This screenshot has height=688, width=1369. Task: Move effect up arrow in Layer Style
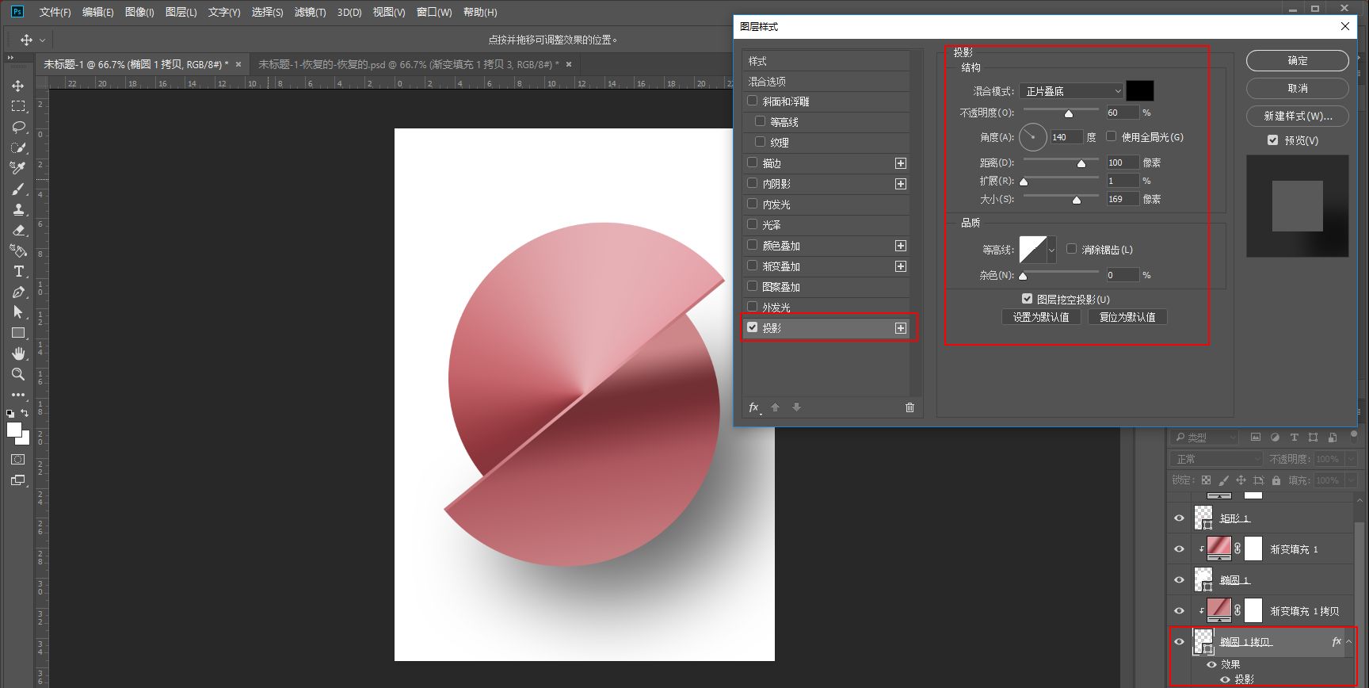776,407
